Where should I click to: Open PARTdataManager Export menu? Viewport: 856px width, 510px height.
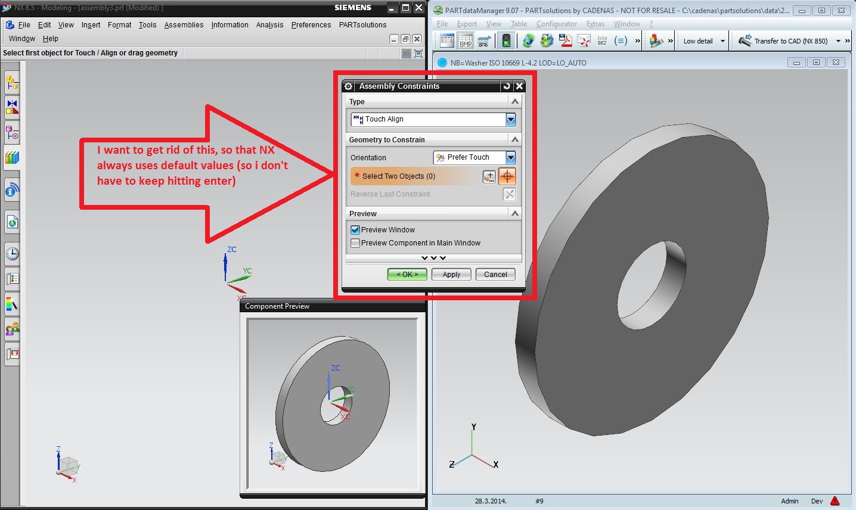[x=467, y=24]
